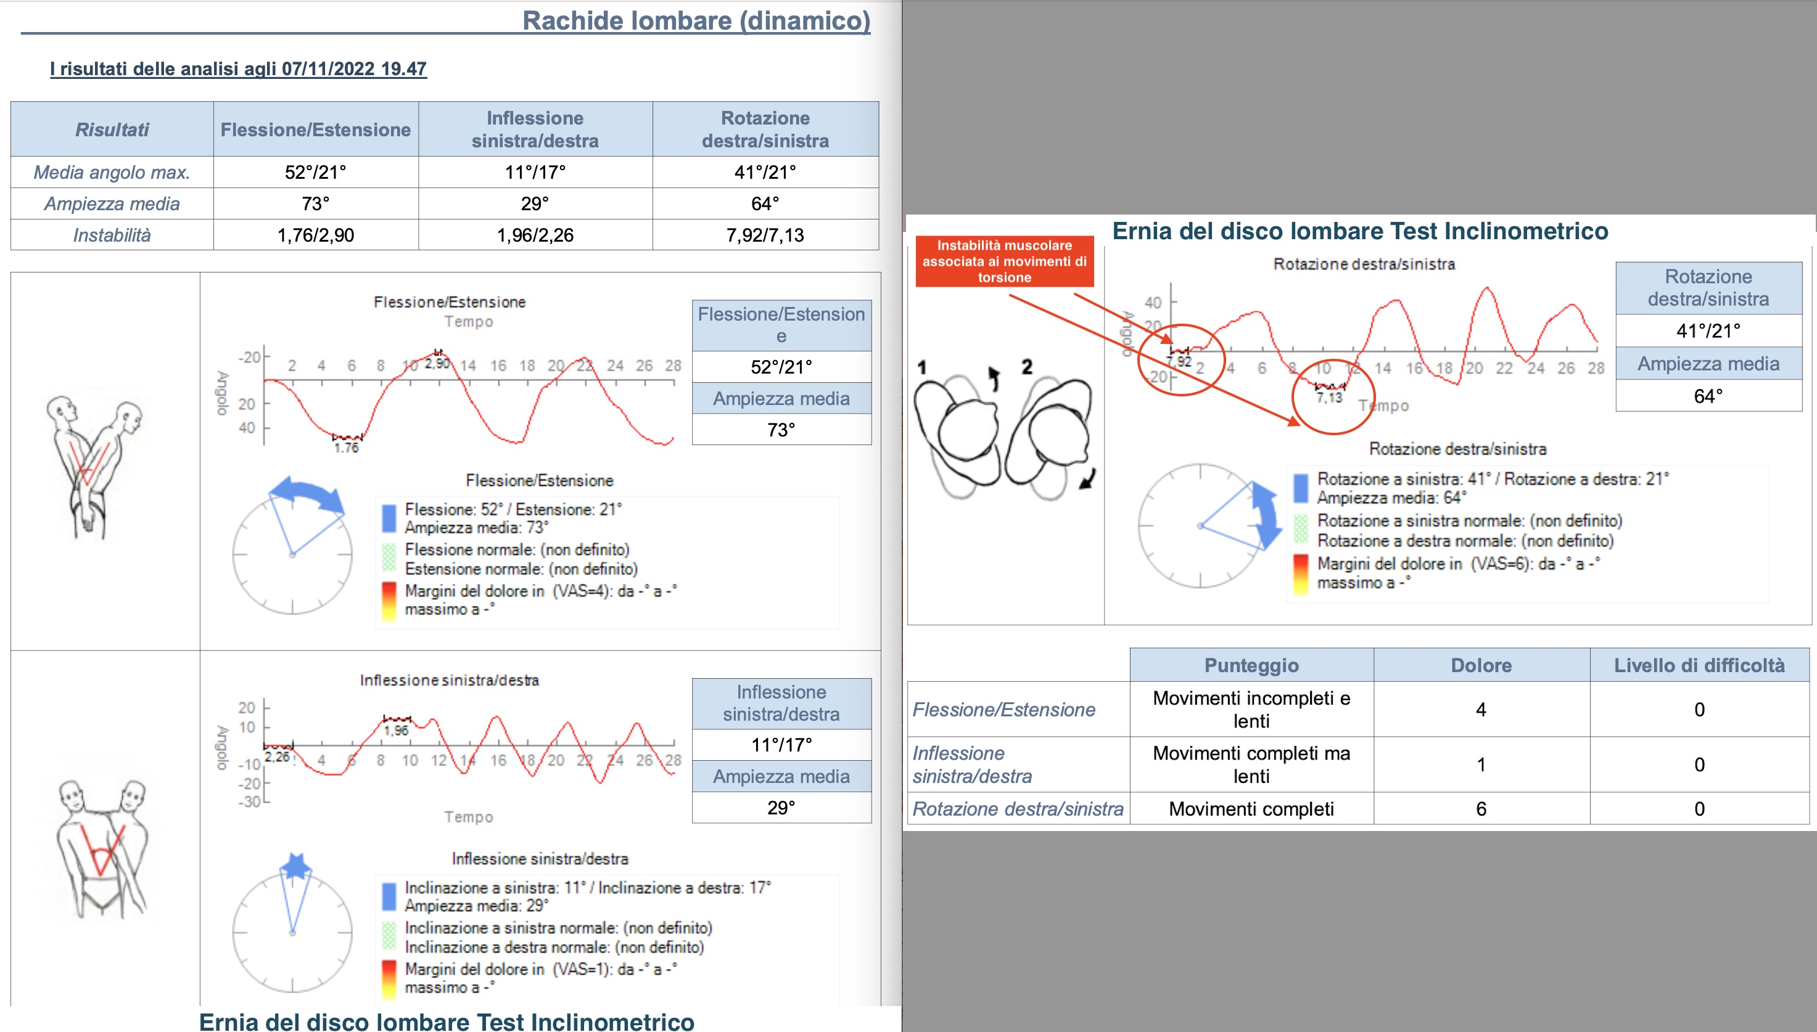Screen dimensions: 1817x1032
Task: Click the 'Ampiezza media' row label in results table
Action: (x=112, y=203)
